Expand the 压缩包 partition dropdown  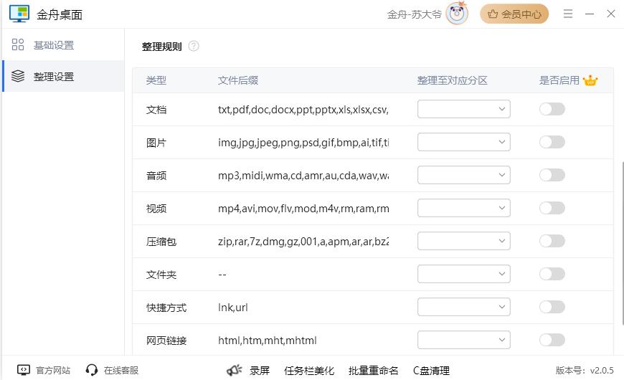tap(463, 241)
